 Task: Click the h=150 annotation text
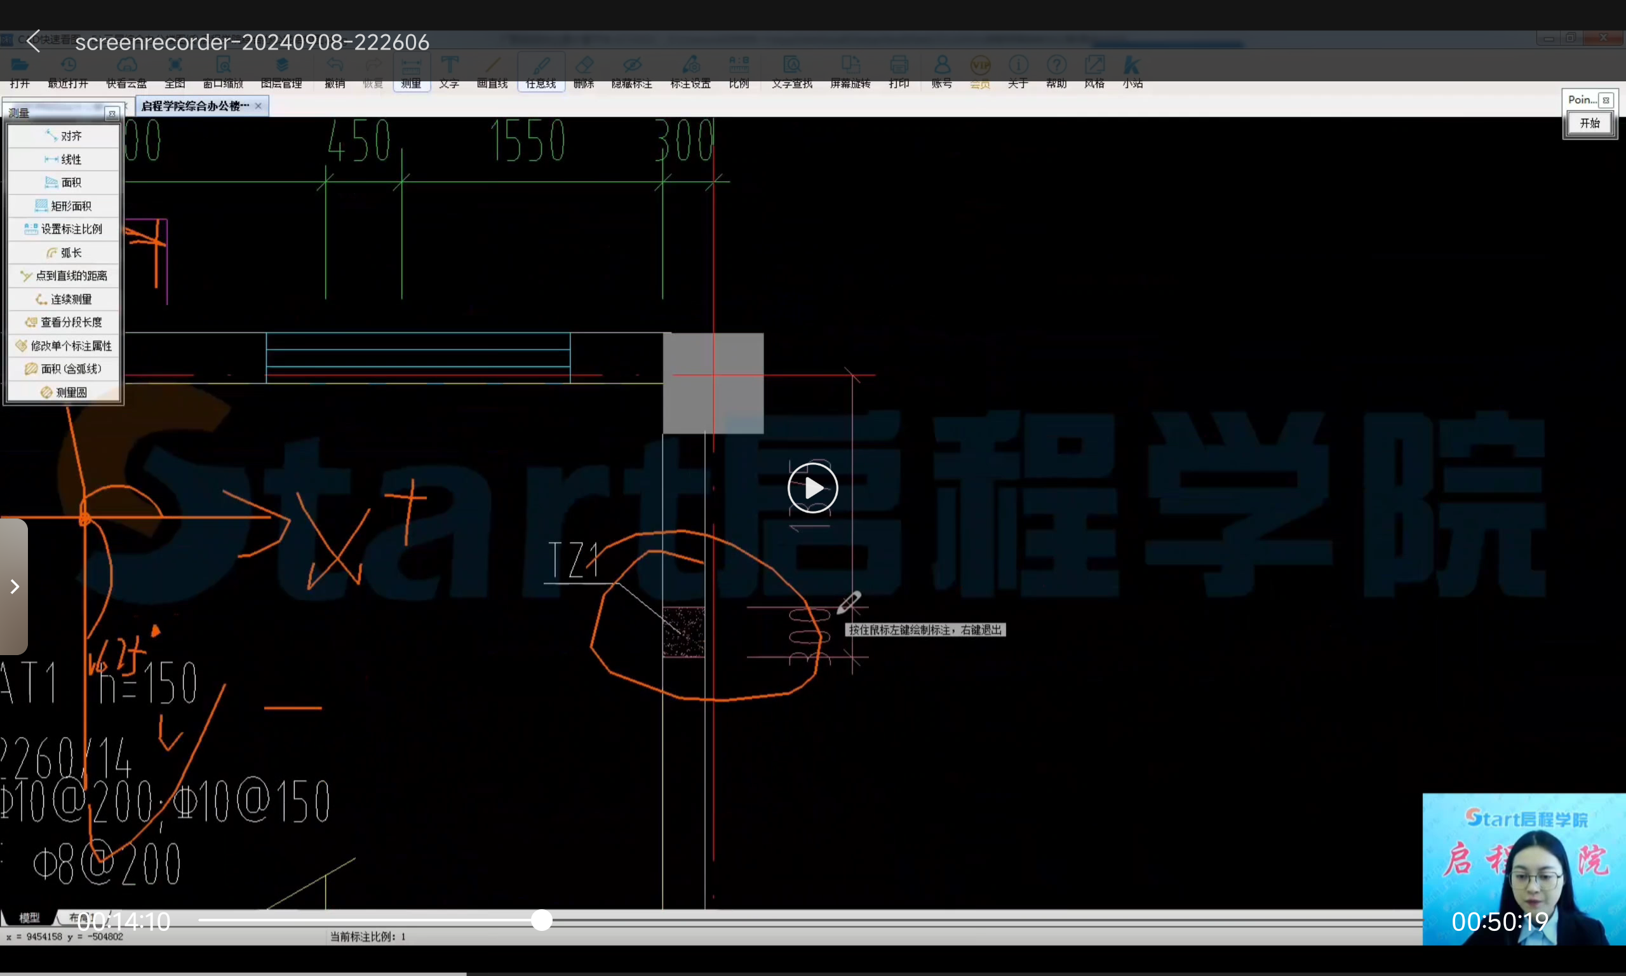tap(147, 682)
